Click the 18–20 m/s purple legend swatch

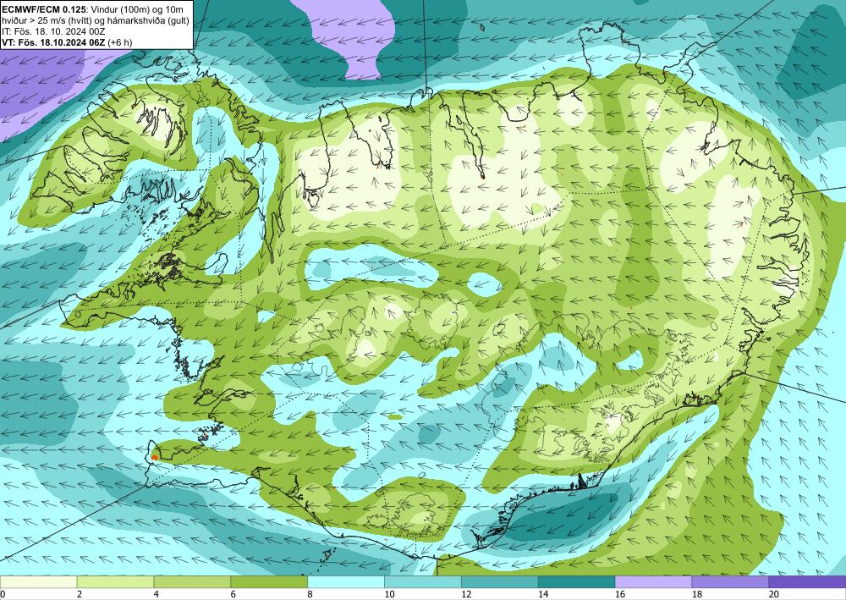(x=730, y=582)
